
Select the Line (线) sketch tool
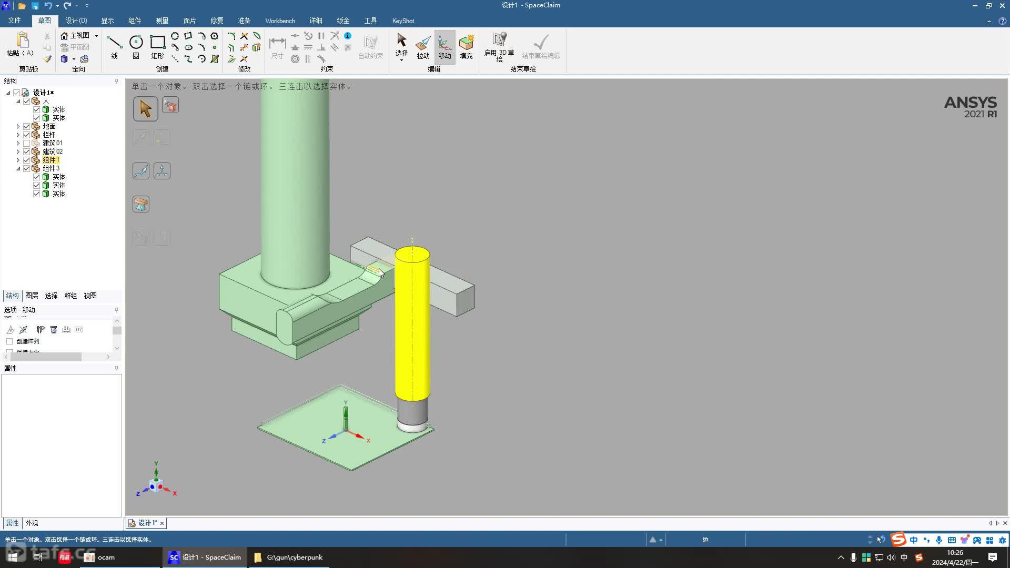coord(114,46)
